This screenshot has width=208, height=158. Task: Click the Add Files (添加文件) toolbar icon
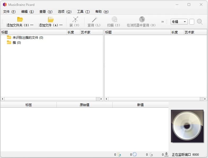[x=51, y=19]
